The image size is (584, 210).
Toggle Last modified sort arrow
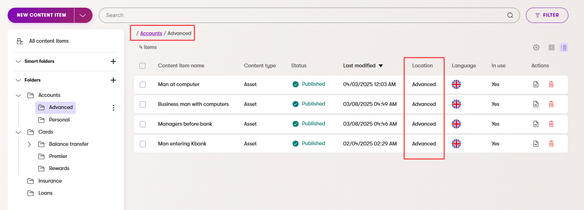[x=381, y=66]
